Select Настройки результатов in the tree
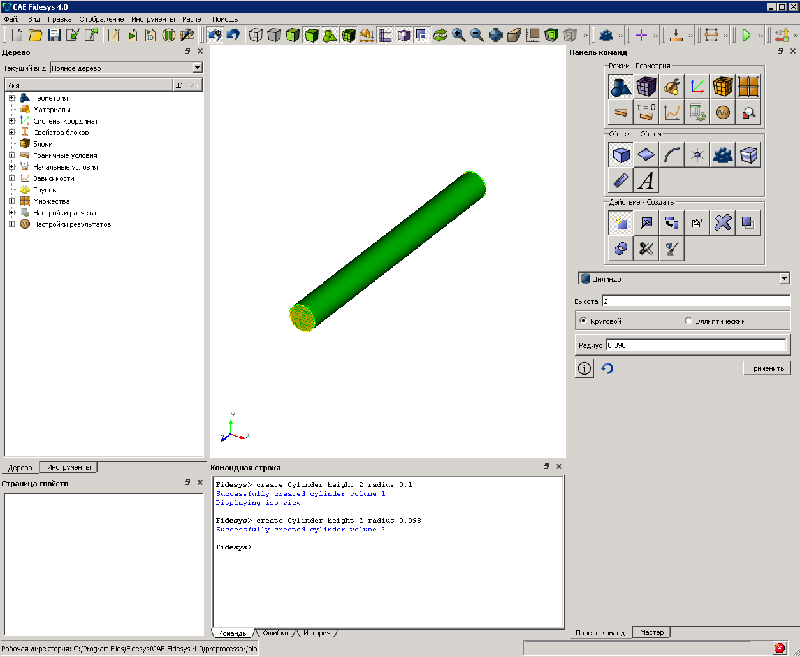 [72, 224]
